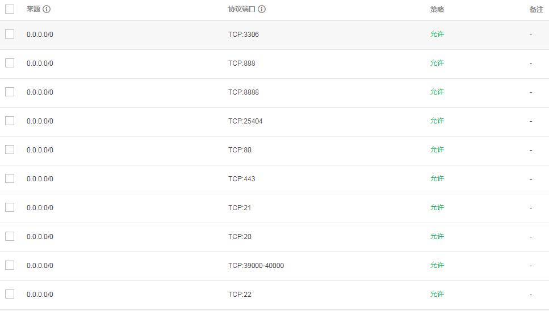
Task: Click 允许 in the TCP:443 row
Action: pos(437,178)
